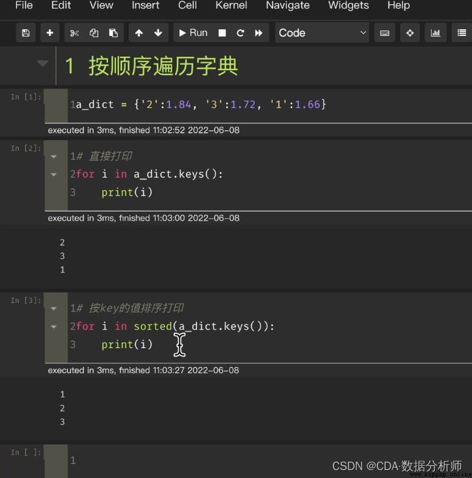Run the selected cell

[x=193, y=33]
